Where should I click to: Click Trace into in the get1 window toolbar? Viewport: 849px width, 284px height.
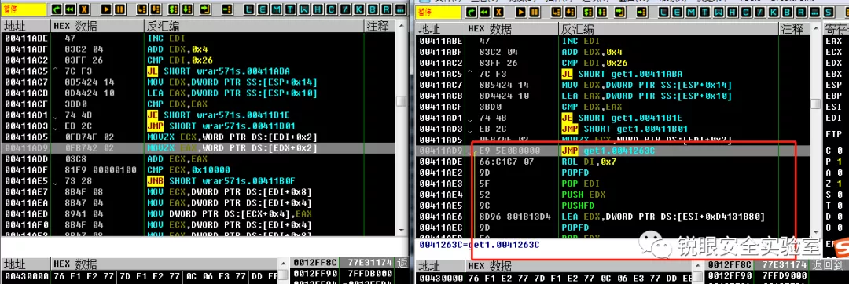coord(587,12)
